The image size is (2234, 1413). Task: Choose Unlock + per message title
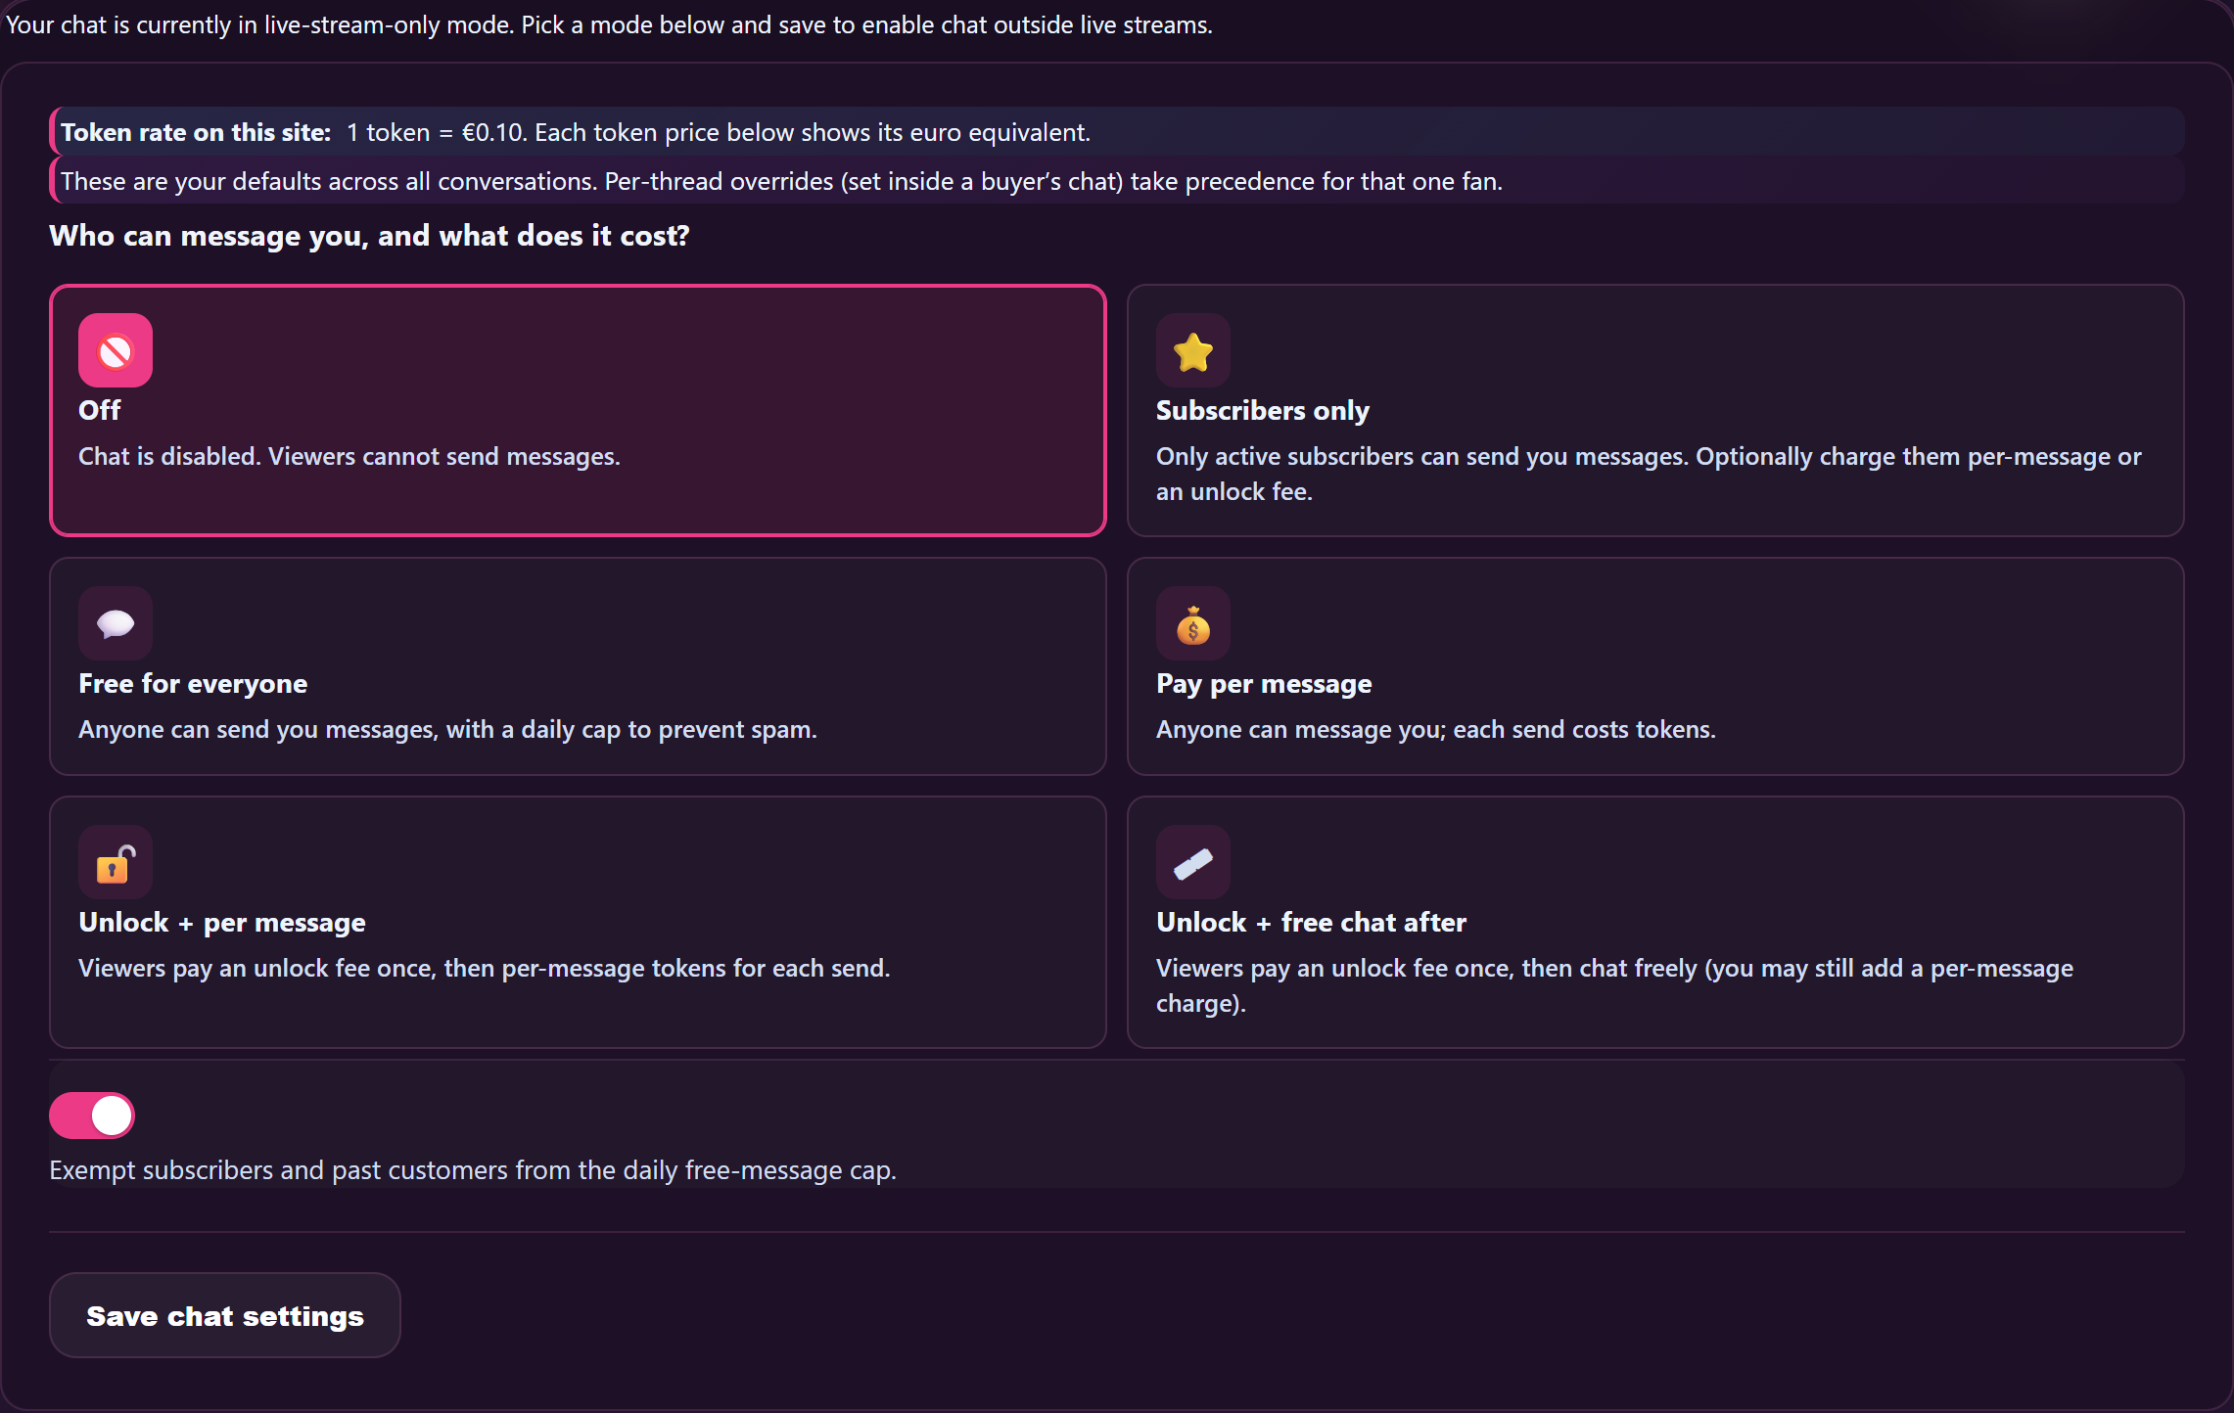tap(222, 922)
